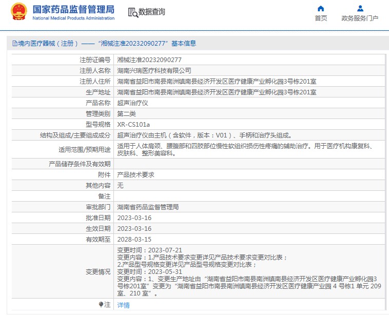The width and height of the screenshot is (389, 316).
Task: Click 其他内容 value 无
Action: [x=120, y=185]
